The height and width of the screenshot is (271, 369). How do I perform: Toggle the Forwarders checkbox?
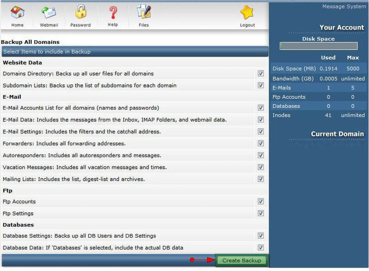point(261,143)
